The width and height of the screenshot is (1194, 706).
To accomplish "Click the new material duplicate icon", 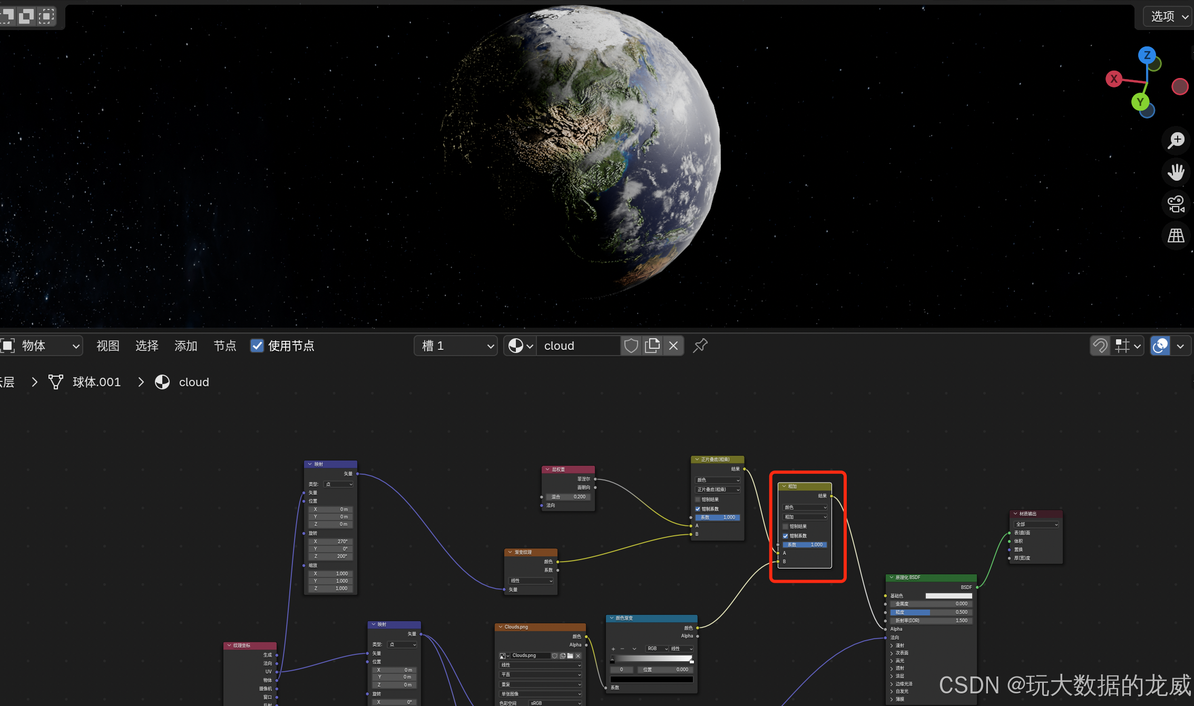I will tap(652, 346).
